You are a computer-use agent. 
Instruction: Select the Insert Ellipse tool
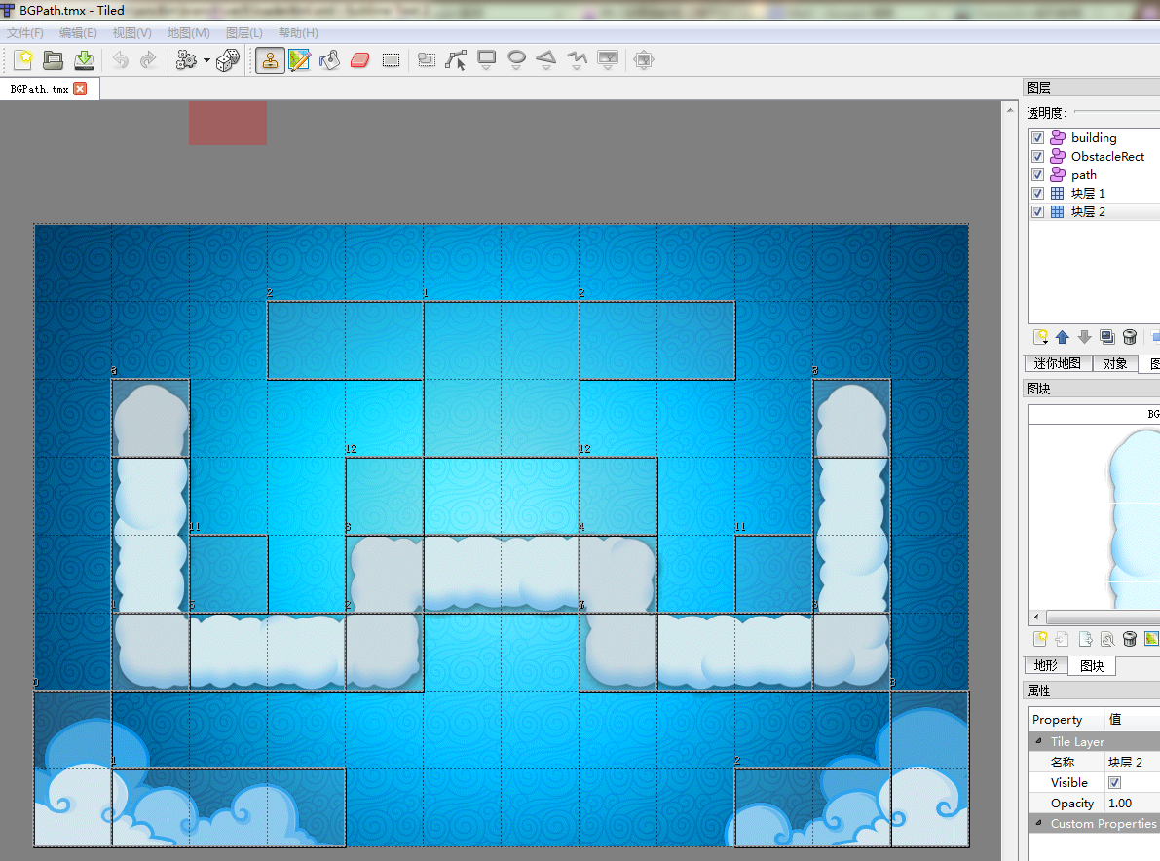point(517,60)
